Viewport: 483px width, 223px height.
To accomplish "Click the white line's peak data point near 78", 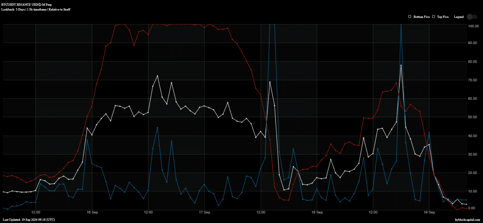I will 401,65.
